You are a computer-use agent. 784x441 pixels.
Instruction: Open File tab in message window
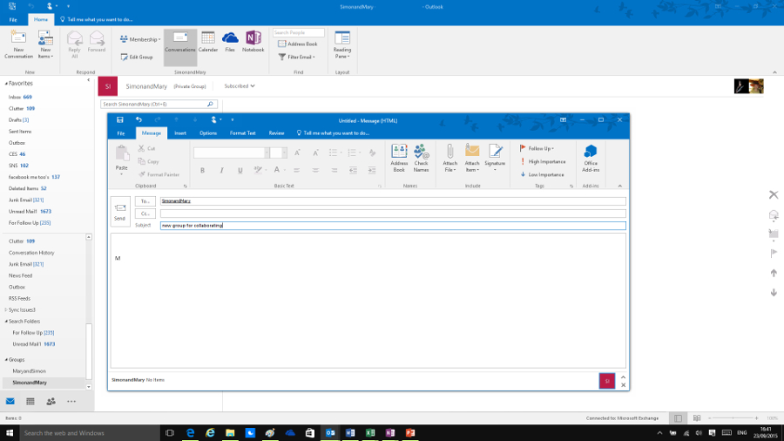click(x=121, y=133)
